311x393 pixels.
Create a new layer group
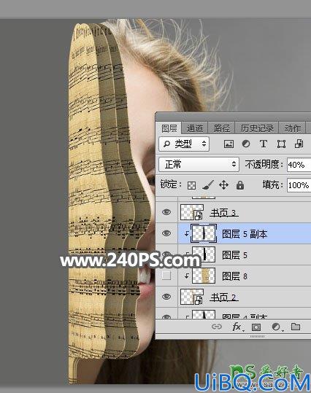click(x=296, y=327)
